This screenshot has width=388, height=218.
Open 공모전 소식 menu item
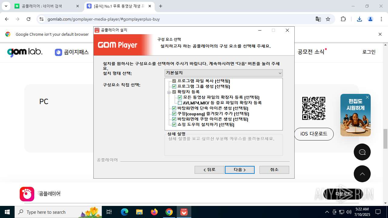311,52
